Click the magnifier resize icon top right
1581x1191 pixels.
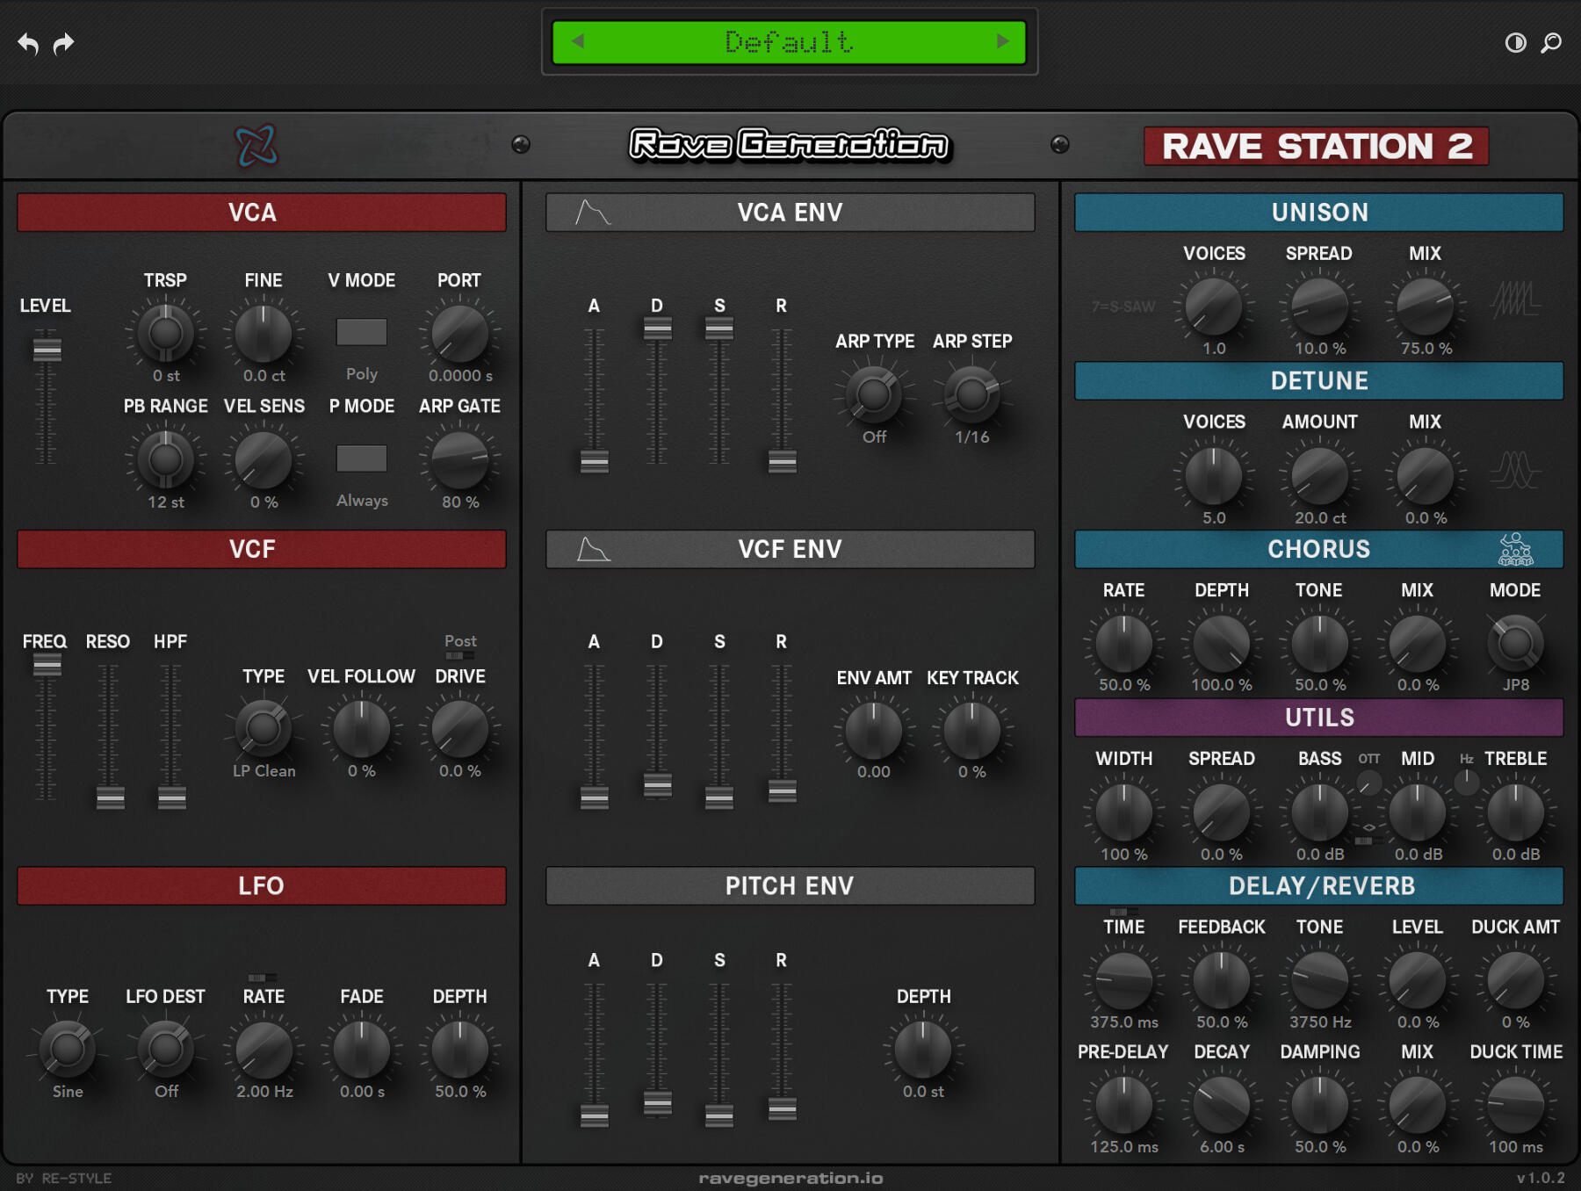pyautogui.click(x=1552, y=43)
